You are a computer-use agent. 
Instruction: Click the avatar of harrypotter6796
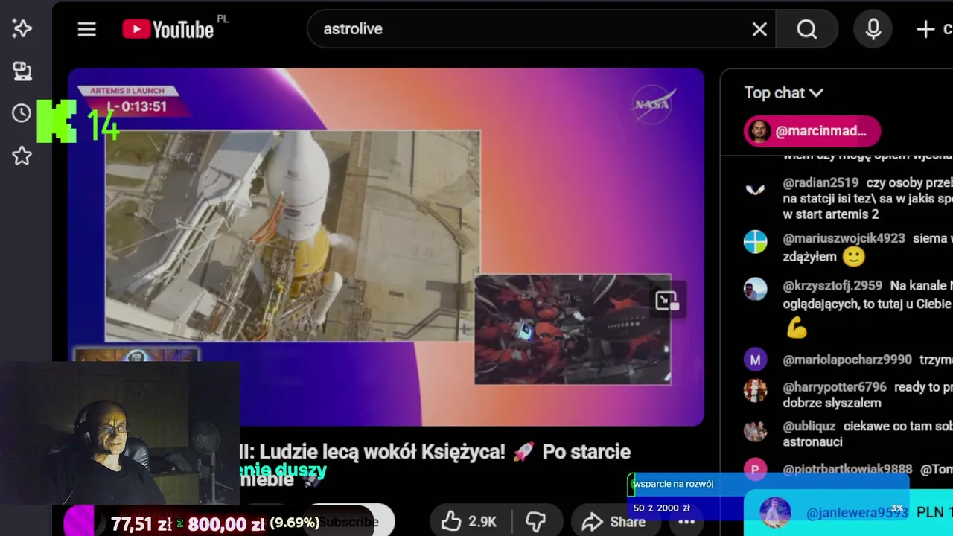(755, 390)
